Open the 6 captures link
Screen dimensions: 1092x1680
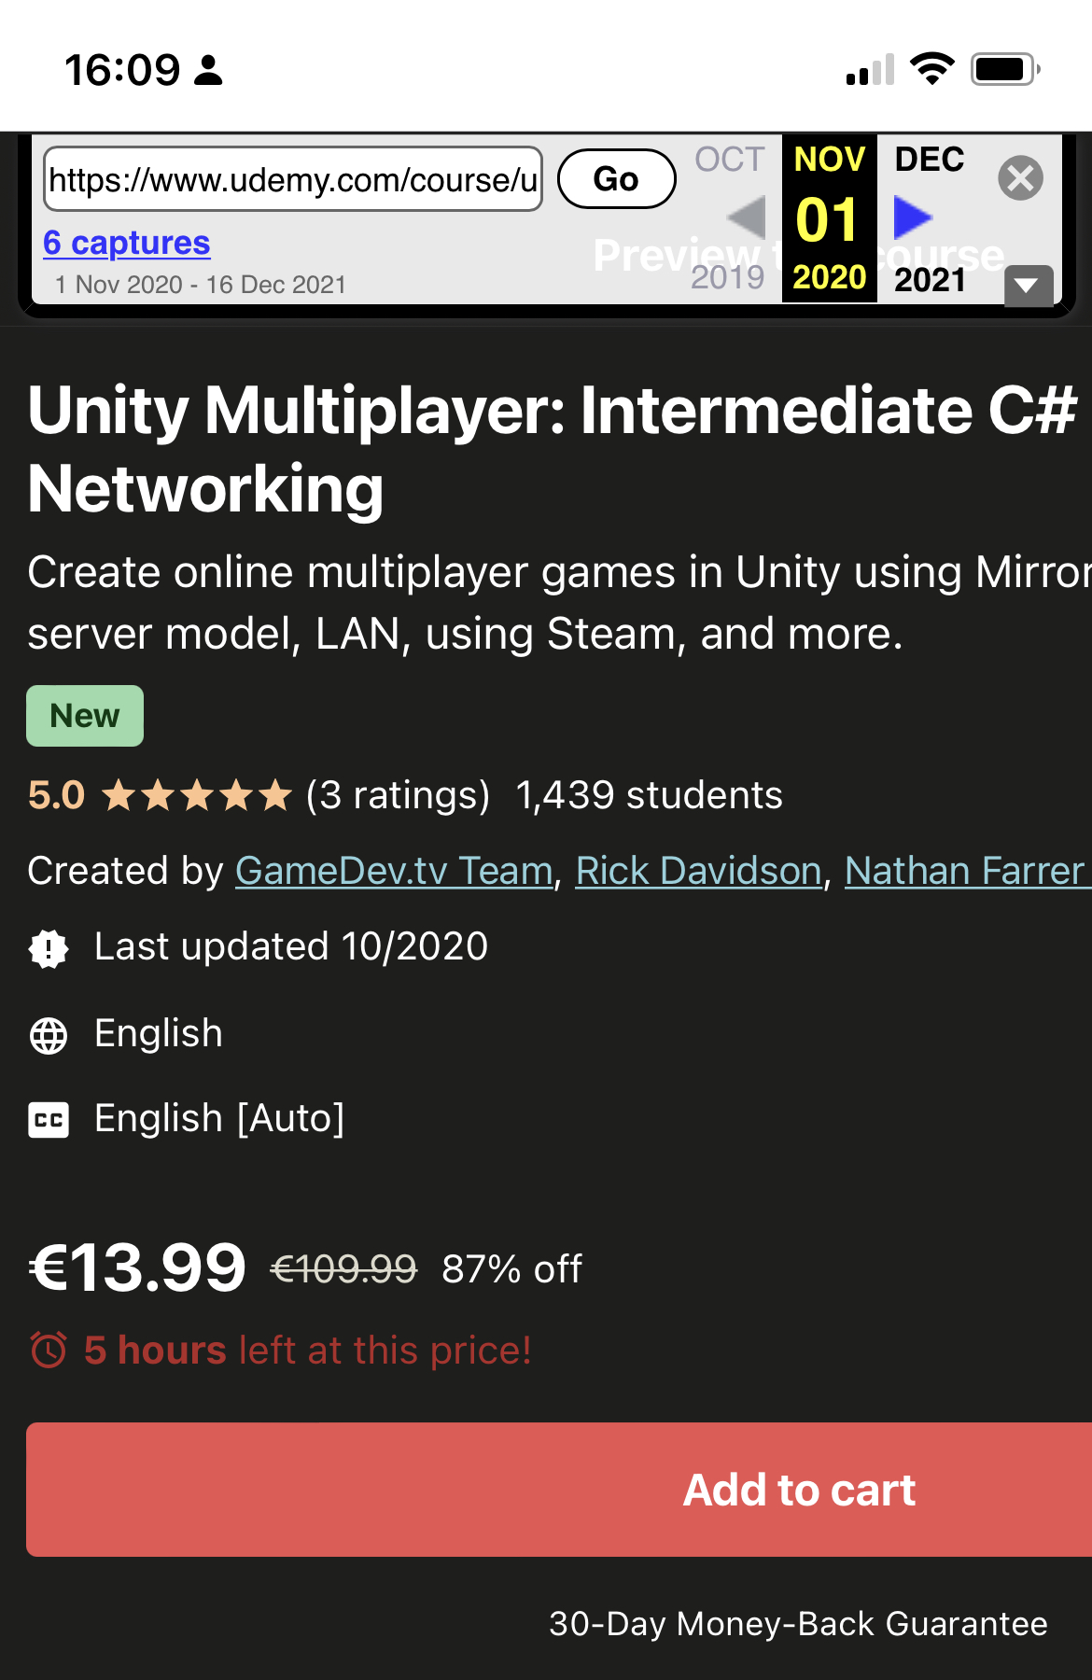pos(127,243)
